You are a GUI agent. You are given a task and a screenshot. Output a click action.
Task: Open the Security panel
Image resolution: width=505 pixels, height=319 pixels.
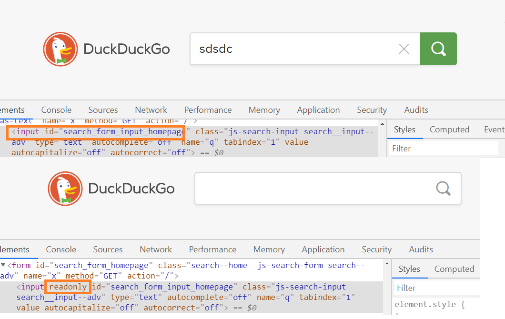(x=372, y=110)
